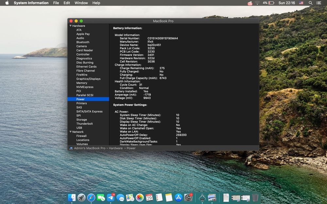Select Audio in the sidebar

[x=80, y=38]
